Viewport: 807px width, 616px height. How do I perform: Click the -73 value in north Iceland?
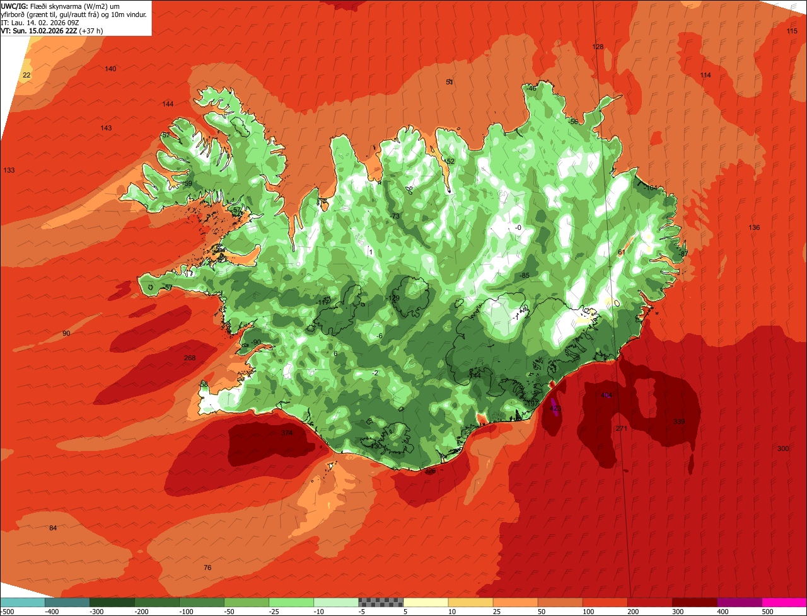click(x=395, y=216)
